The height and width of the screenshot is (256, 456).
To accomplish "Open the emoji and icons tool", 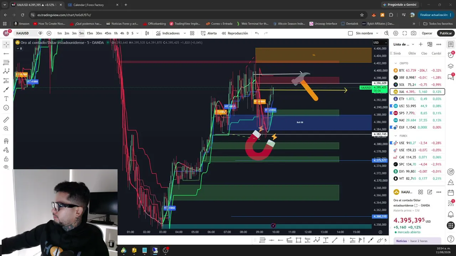I will pos(6,108).
